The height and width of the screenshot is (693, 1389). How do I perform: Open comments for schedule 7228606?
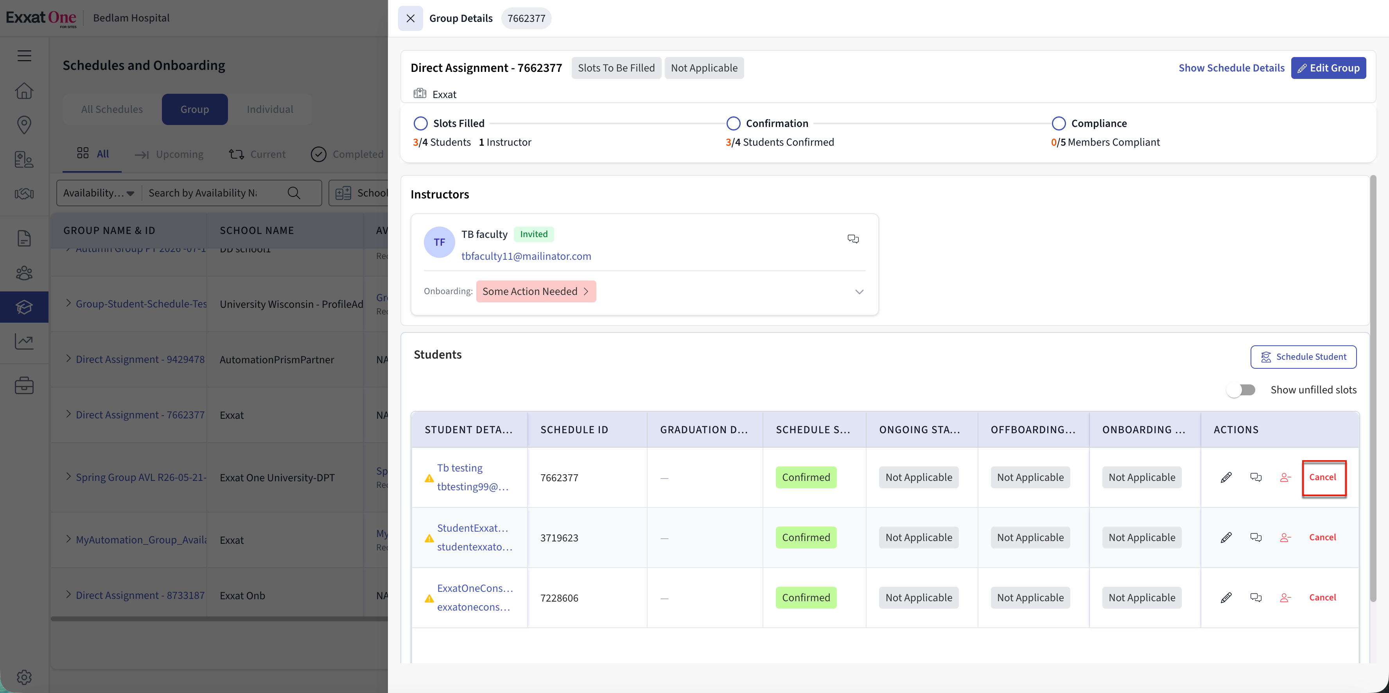pyautogui.click(x=1256, y=598)
